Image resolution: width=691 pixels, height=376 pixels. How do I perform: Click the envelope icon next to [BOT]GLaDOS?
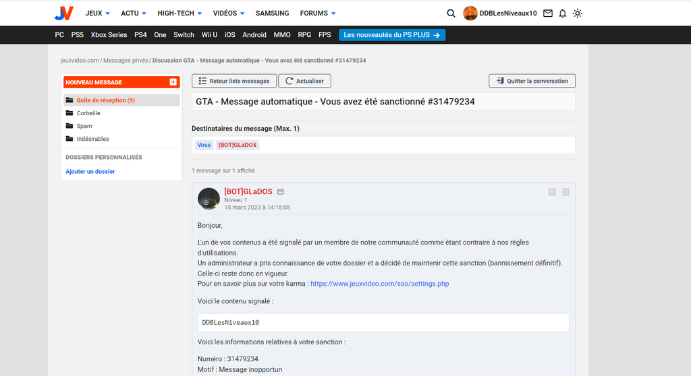coord(281,192)
